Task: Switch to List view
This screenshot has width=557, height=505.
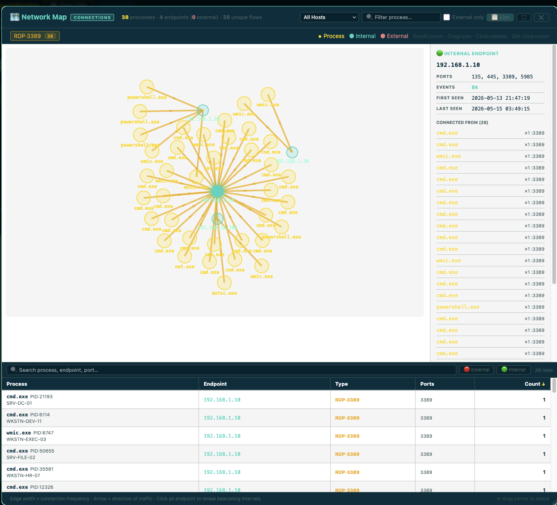Action: (500, 17)
